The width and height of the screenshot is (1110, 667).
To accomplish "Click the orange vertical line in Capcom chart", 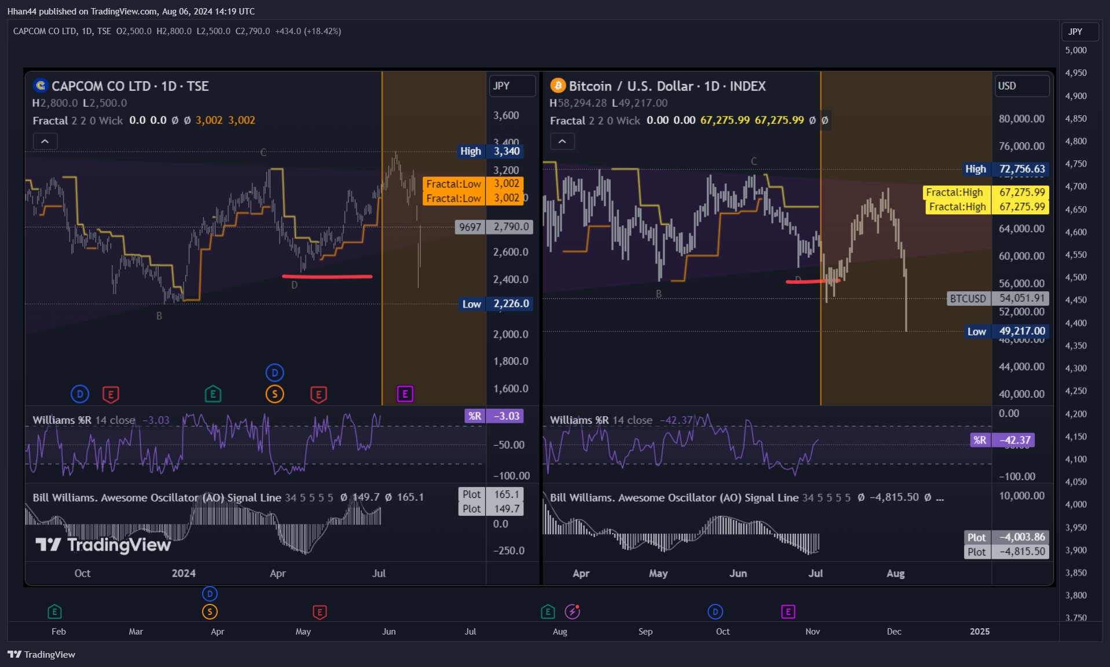I will tap(382, 237).
